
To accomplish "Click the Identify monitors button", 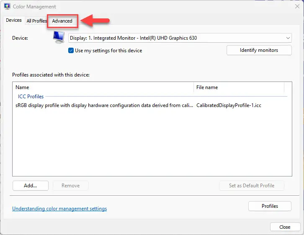I will point(259,50).
